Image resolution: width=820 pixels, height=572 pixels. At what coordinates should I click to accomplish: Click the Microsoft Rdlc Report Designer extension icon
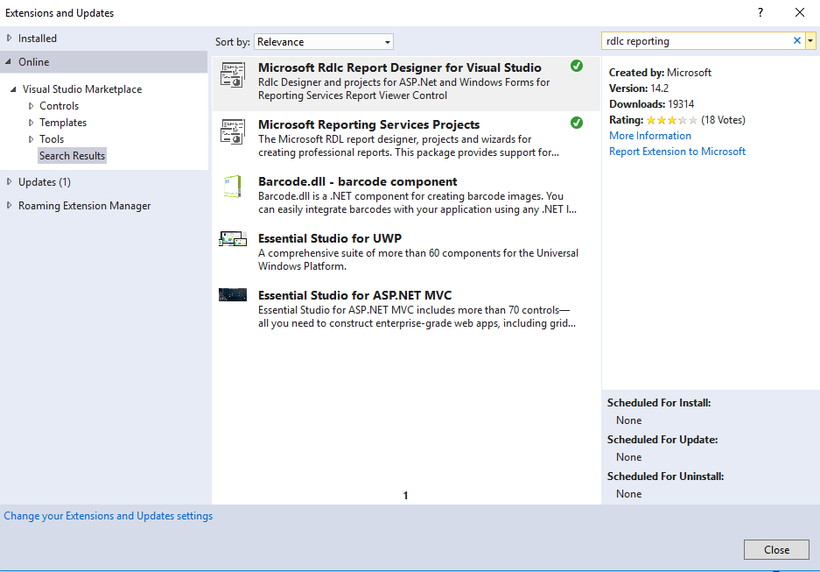tap(233, 74)
